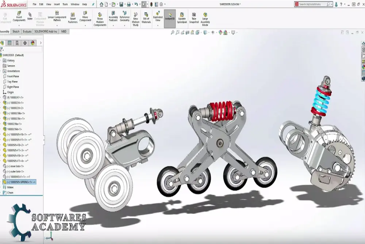Viewport: 365px width, 244px height.
Task: Click the tree filter funnel icon
Action: (x=1, y=50)
